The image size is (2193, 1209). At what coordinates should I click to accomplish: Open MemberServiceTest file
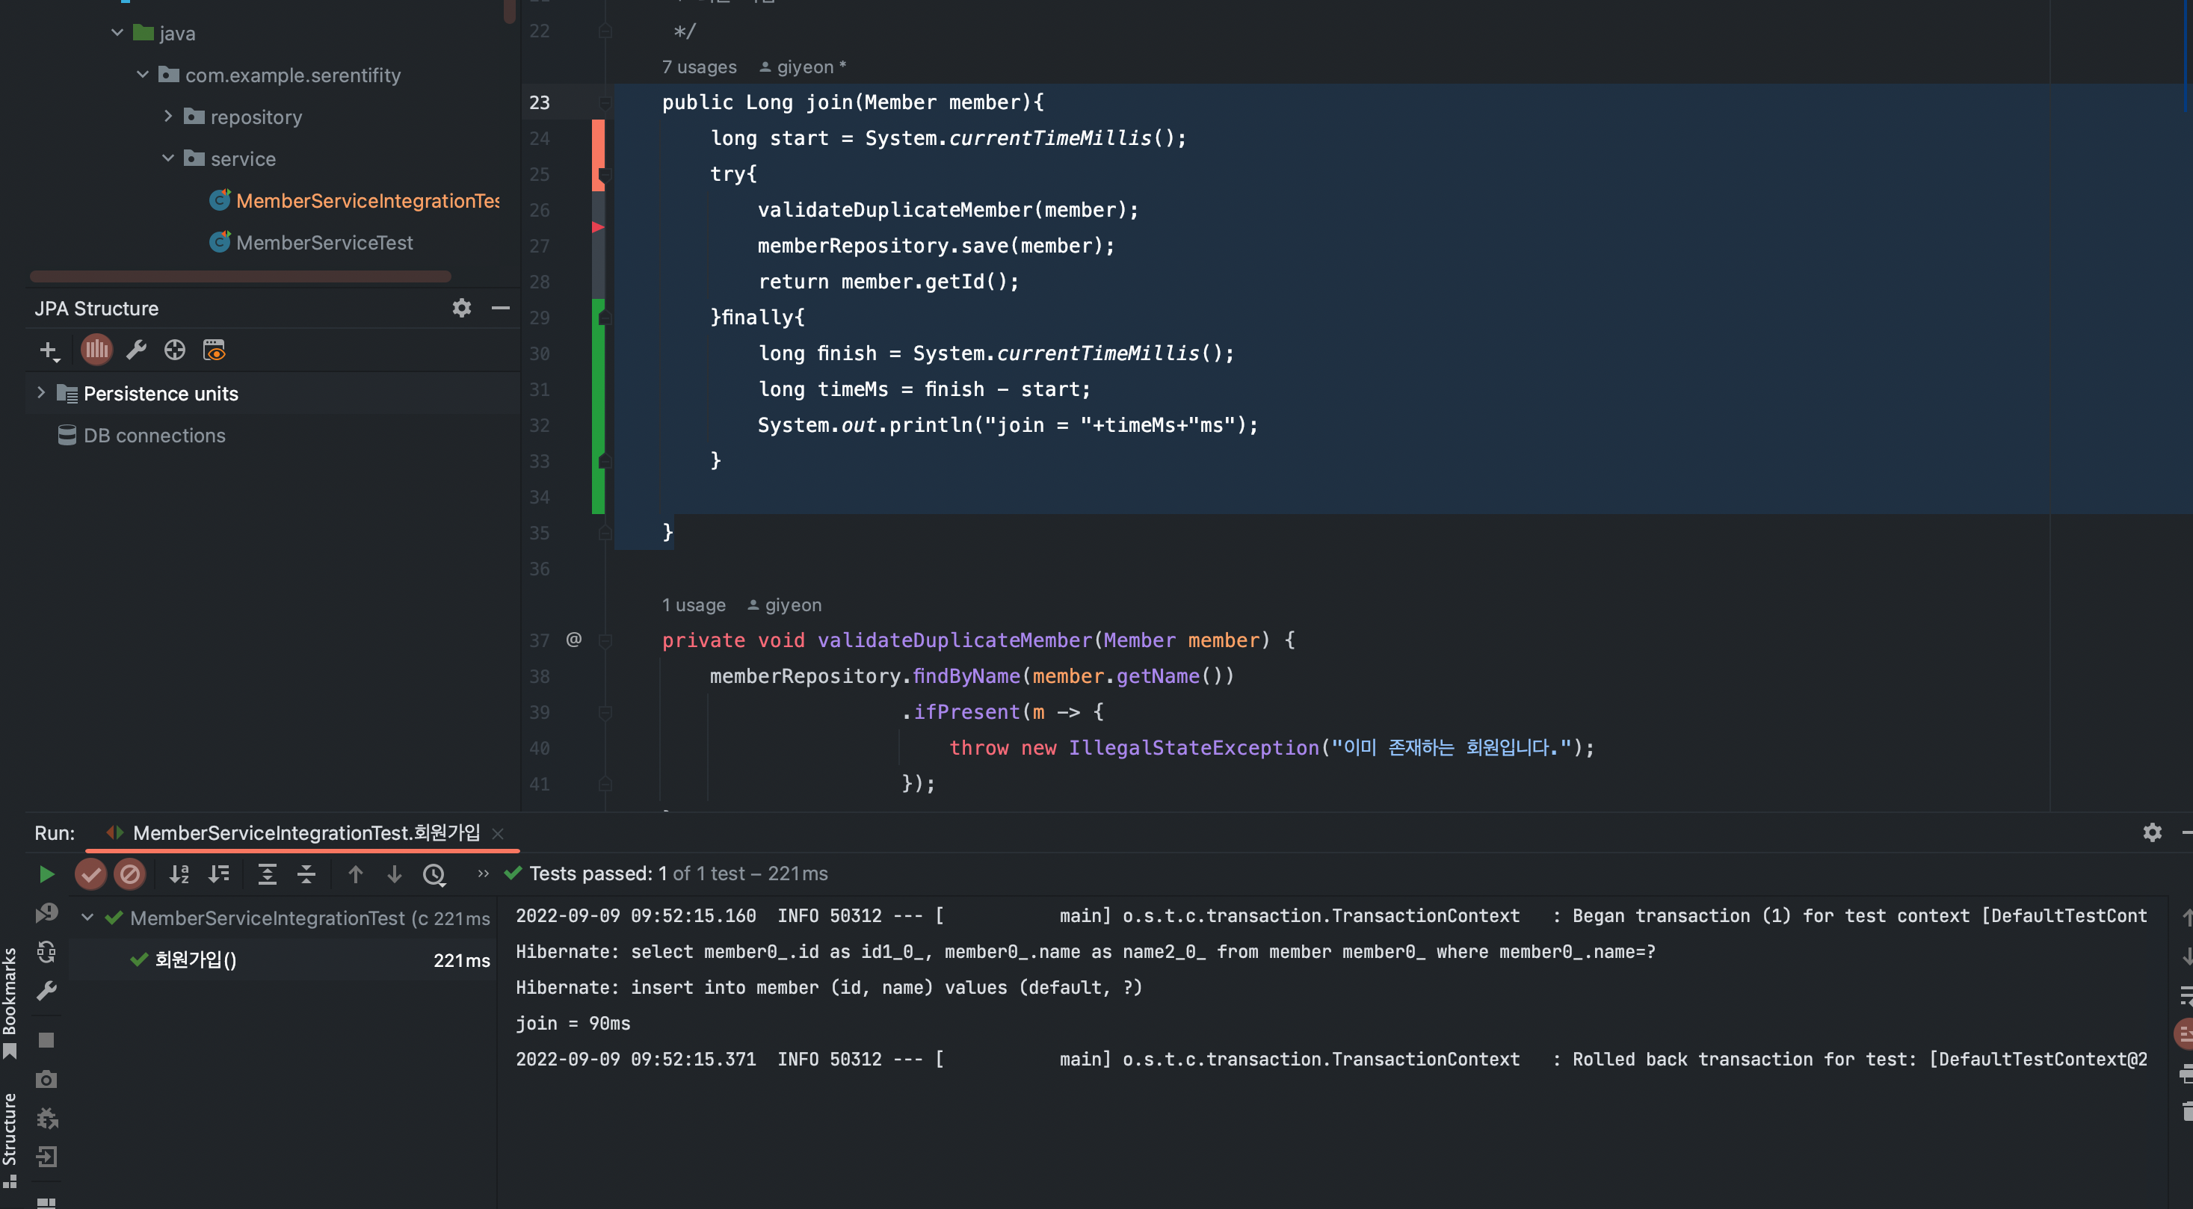point(311,243)
